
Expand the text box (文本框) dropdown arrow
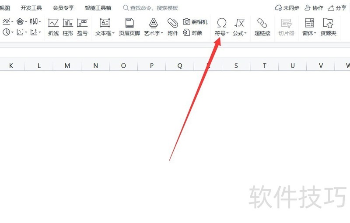[113, 33]
